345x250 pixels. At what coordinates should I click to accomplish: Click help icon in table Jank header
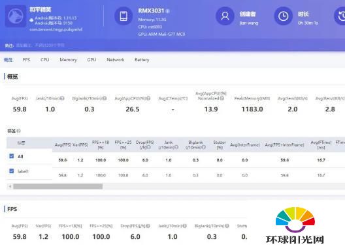pos(176,147)
